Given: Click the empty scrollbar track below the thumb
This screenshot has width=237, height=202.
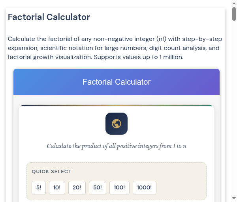Looking at the screenshot, I should (x=234, y=118).
